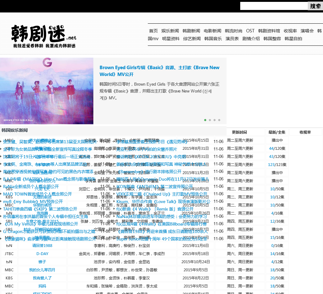Open 韩星自拍 navigation link
Screen dimensions: 323x294
pyautogui.click(x=293, y=39)
